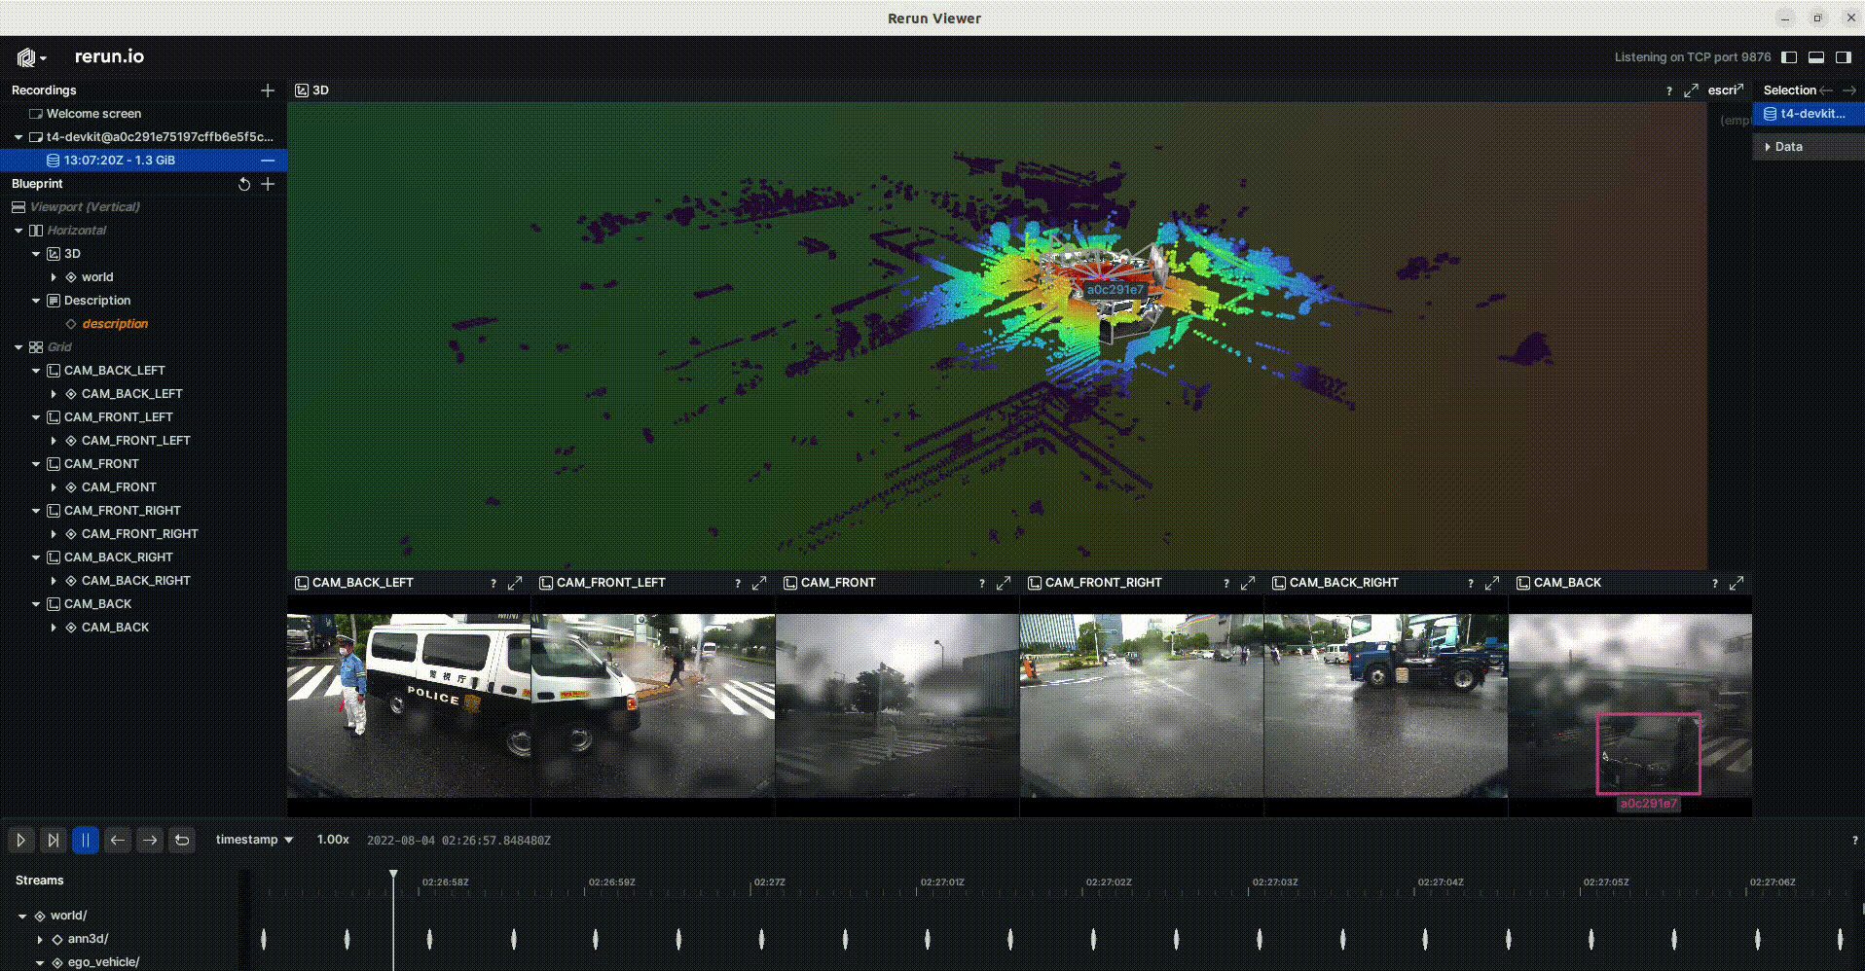The height and width of the screenshot is (971, 1865).
Task: Open the Rerun menu in the top-left corner
Action: tap(29, 57)
